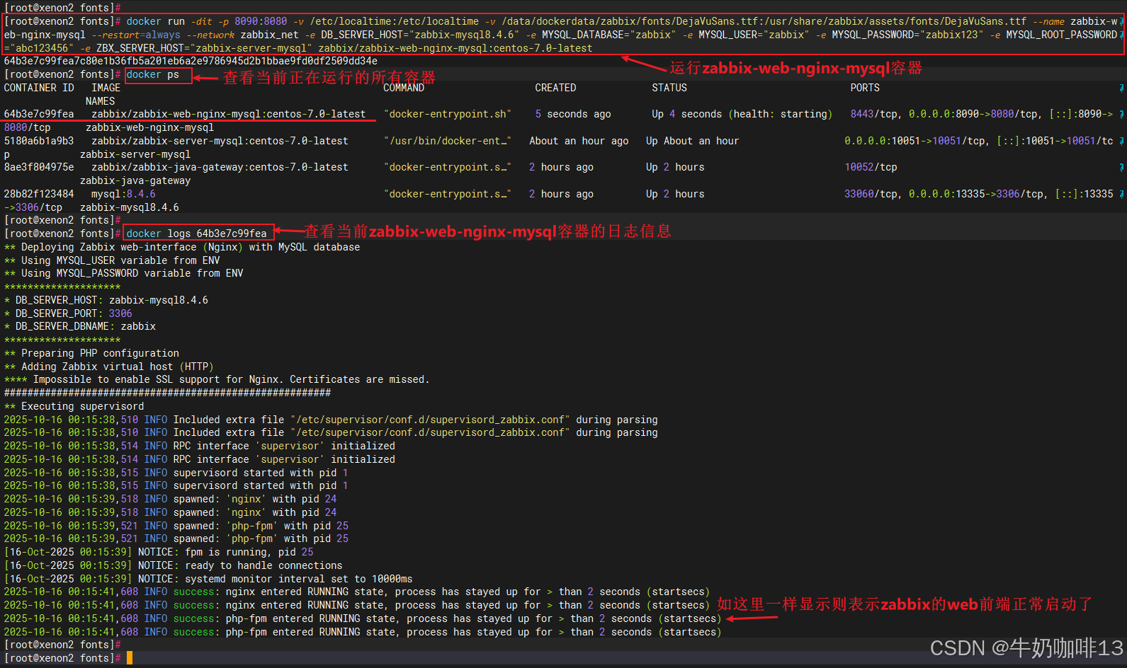Viewport: 1127px width, 668px height.
Task: Click the 'About an hour ago' created value
Action: pos(579,141)
